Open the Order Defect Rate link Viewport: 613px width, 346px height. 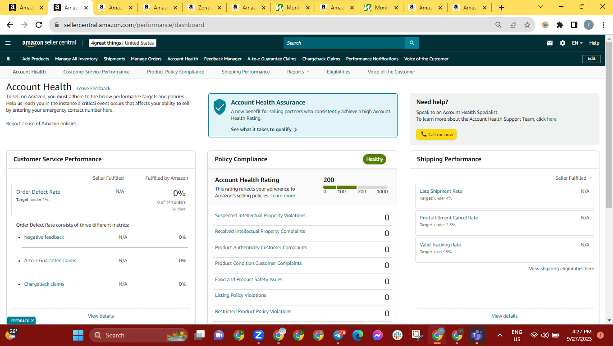coord(38,192)
